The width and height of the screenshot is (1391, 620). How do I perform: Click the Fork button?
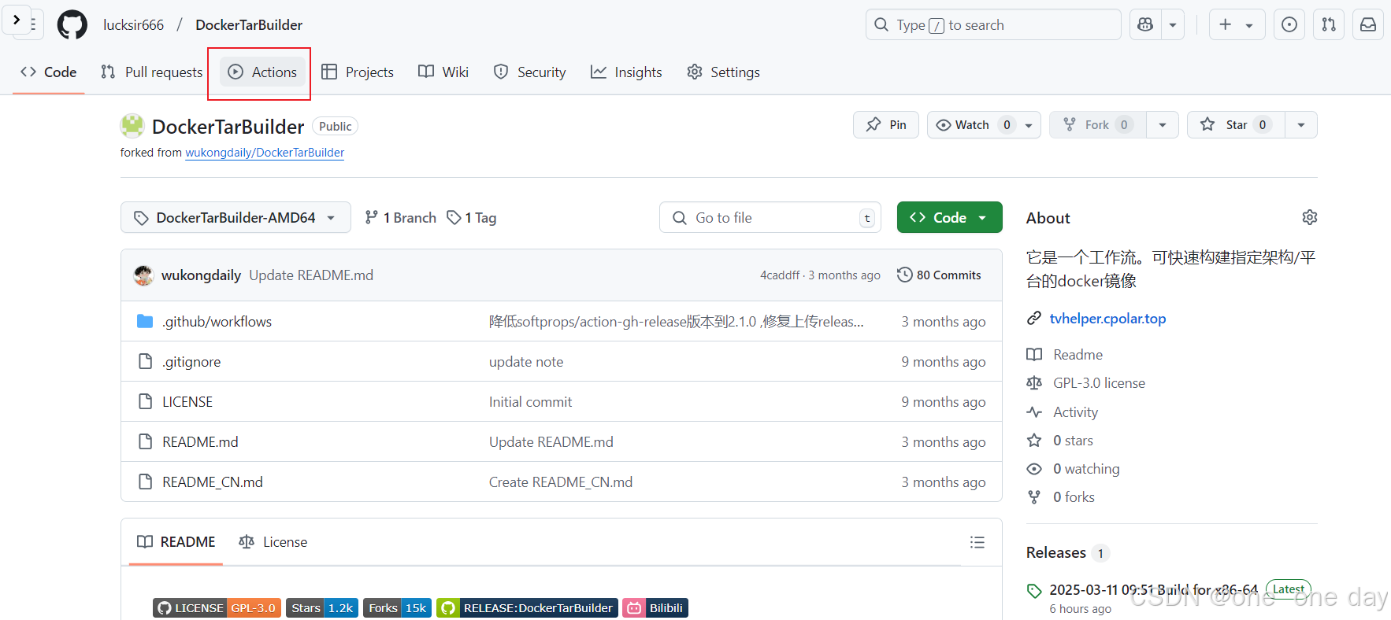(x=1097, y=124)
